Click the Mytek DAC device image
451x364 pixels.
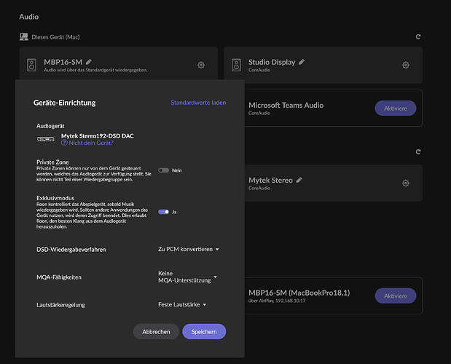45,139
